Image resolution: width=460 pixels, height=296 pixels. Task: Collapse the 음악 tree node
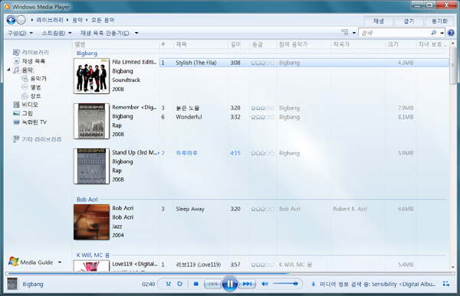[8, 70]
